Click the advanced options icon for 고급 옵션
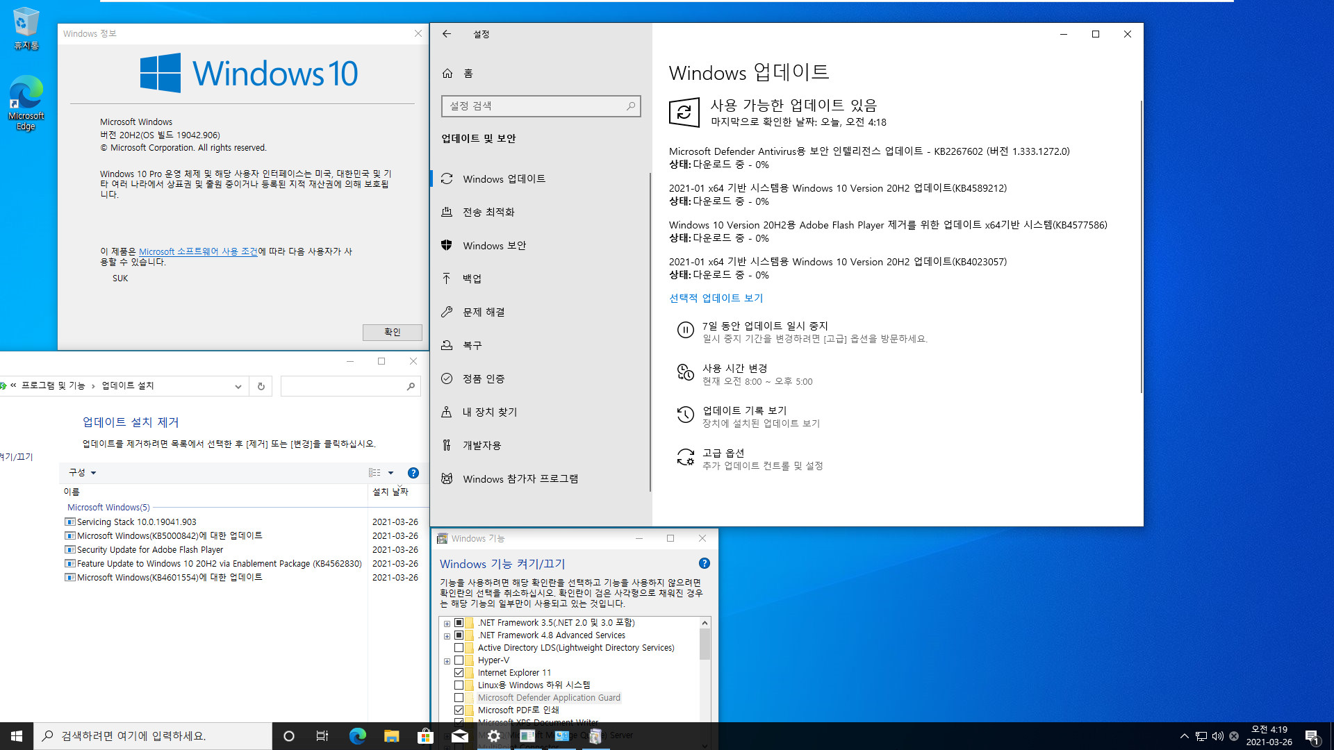 [685, 458]
